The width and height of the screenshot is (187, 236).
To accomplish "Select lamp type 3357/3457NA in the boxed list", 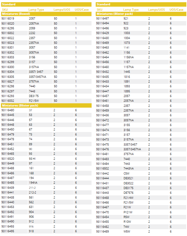I will pos(37,77).
